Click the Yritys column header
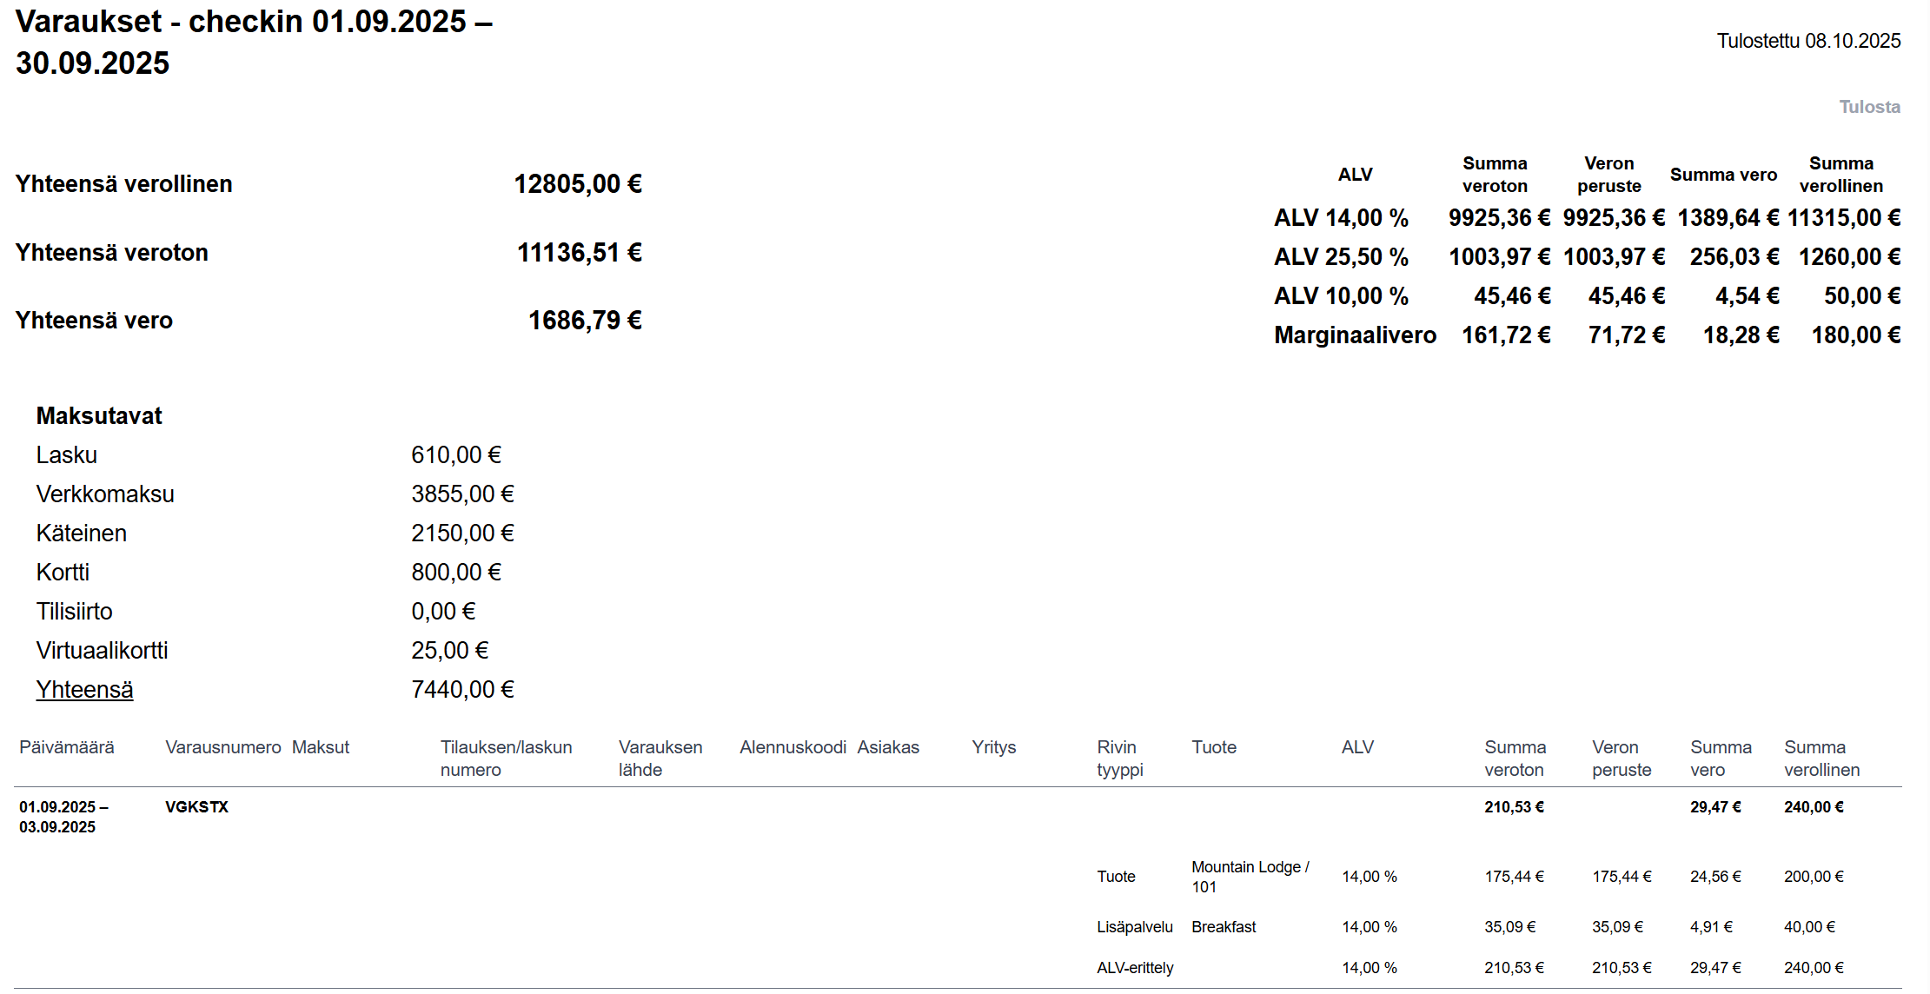The height and width of the screenshot is (994, 1930). point(993,747)
